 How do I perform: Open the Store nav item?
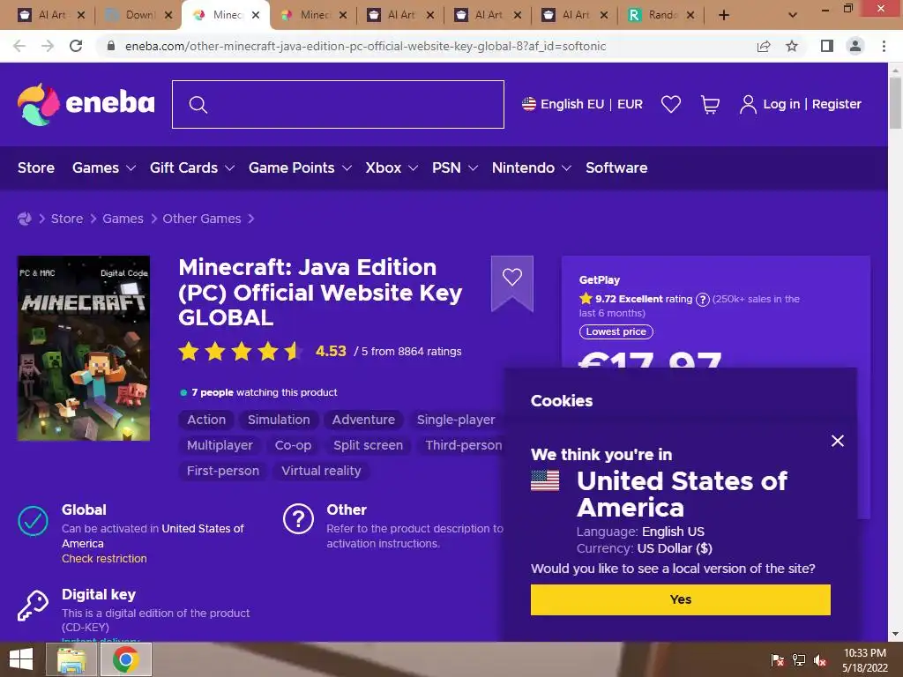[35, 168]
